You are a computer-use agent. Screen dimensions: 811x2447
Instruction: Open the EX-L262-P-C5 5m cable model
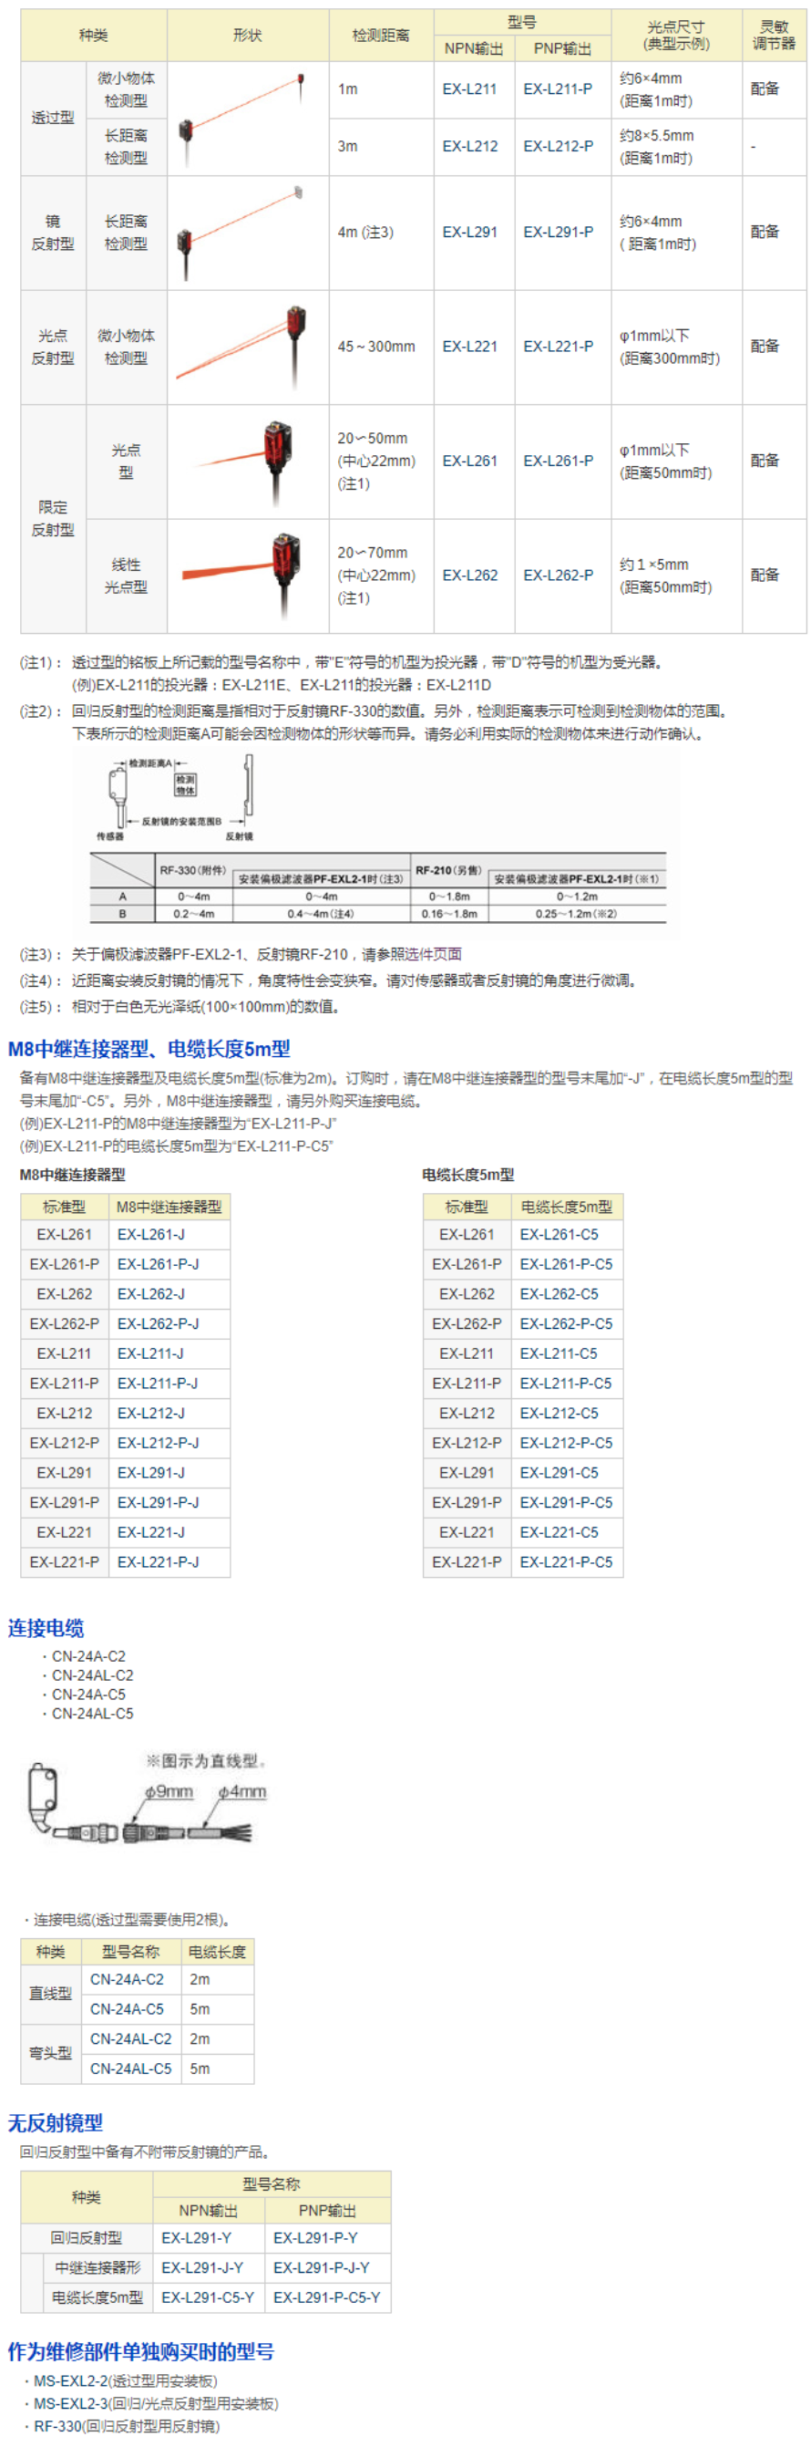click(565, 1323)
